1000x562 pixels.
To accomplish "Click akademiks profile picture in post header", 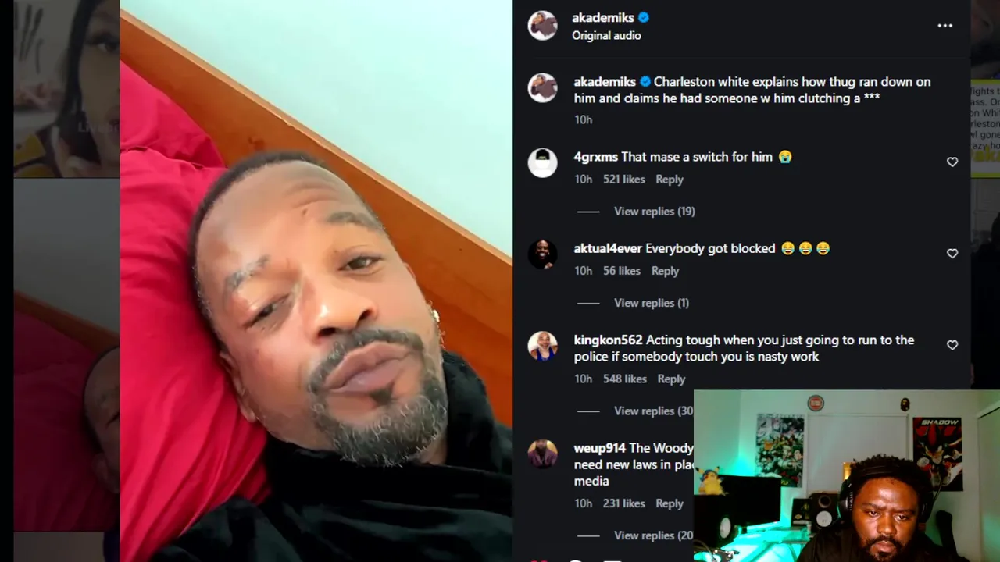I will [542, 26].
